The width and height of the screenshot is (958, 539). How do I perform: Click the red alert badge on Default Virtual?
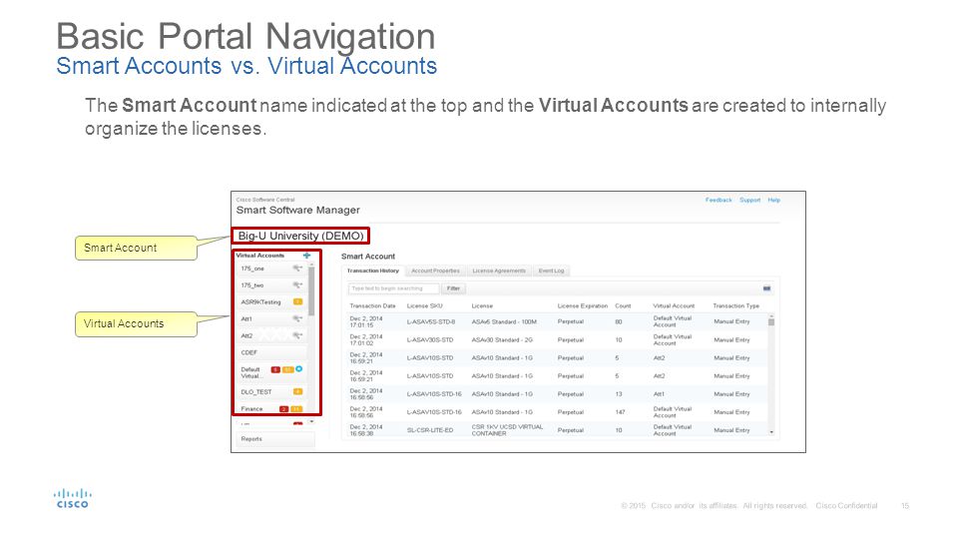pos(275,369)
